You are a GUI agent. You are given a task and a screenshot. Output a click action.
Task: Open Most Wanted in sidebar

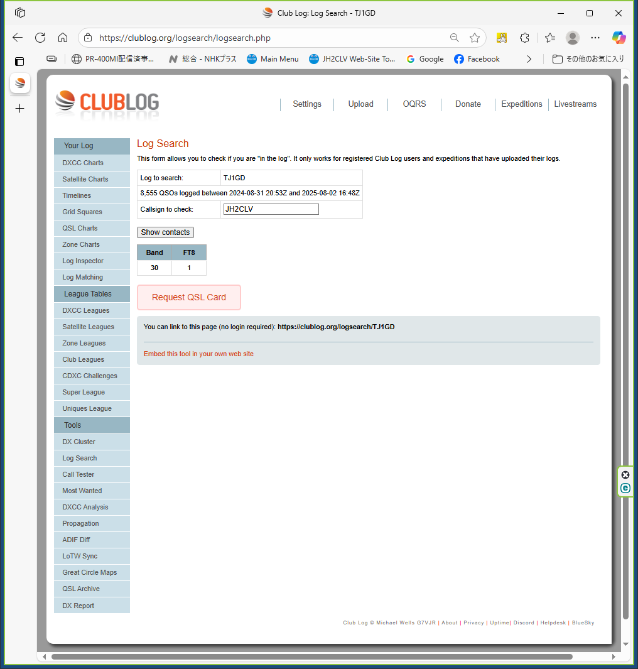(92, 491)
